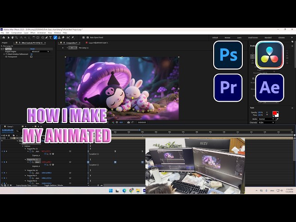The image size is (296, 222).
Task: Click the Puppet Pin 12 expression pick whip spiral
Action: click(50, 154)
